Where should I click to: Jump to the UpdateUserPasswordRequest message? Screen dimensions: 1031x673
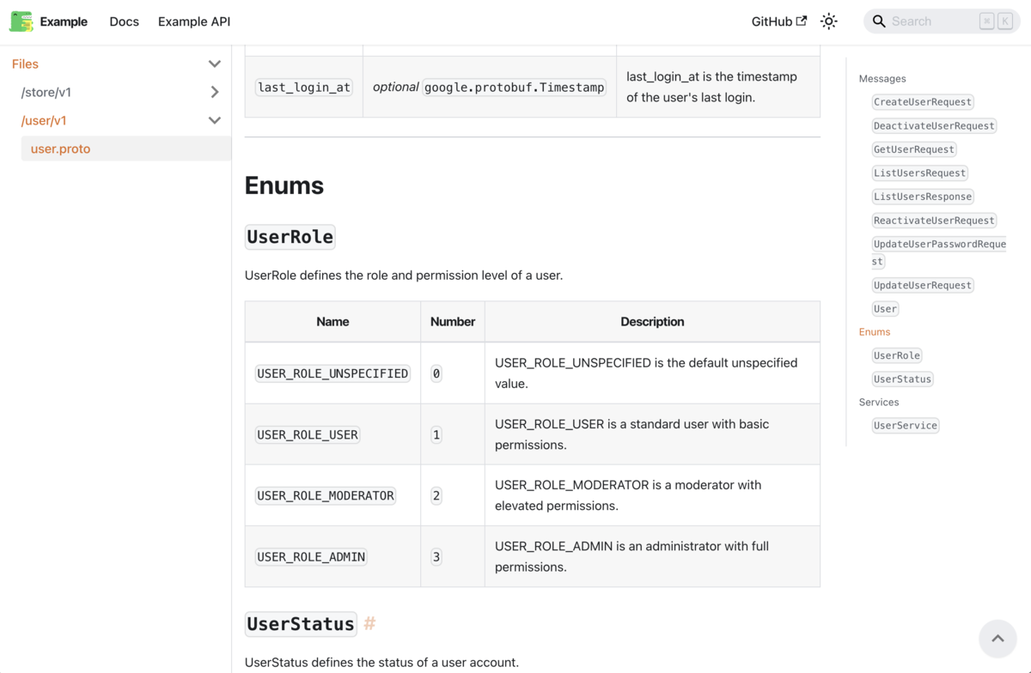pyautogui.click(x=939, y=244)
